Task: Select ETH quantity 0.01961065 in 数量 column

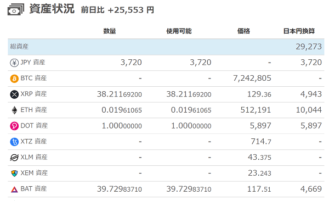Action: [x=122, y=110]
